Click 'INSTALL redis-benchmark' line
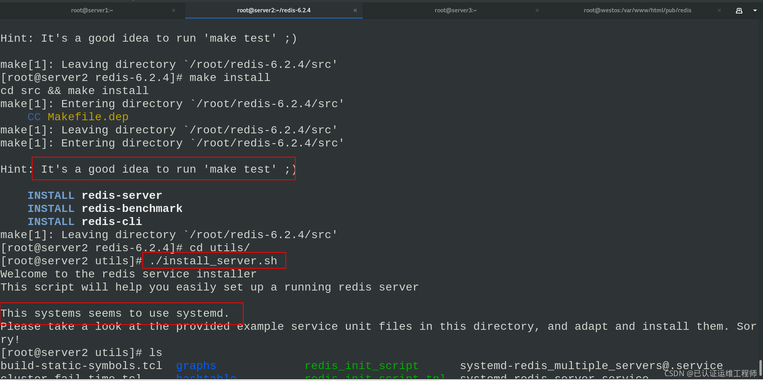The width and height of the screenshot is (763, 381). click(105, 208)
